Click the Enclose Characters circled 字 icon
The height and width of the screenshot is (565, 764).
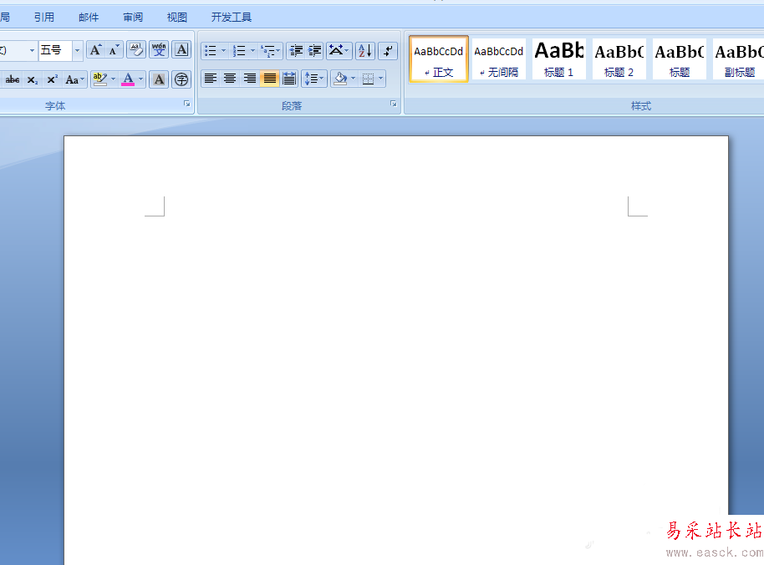(x=181, y=79)
